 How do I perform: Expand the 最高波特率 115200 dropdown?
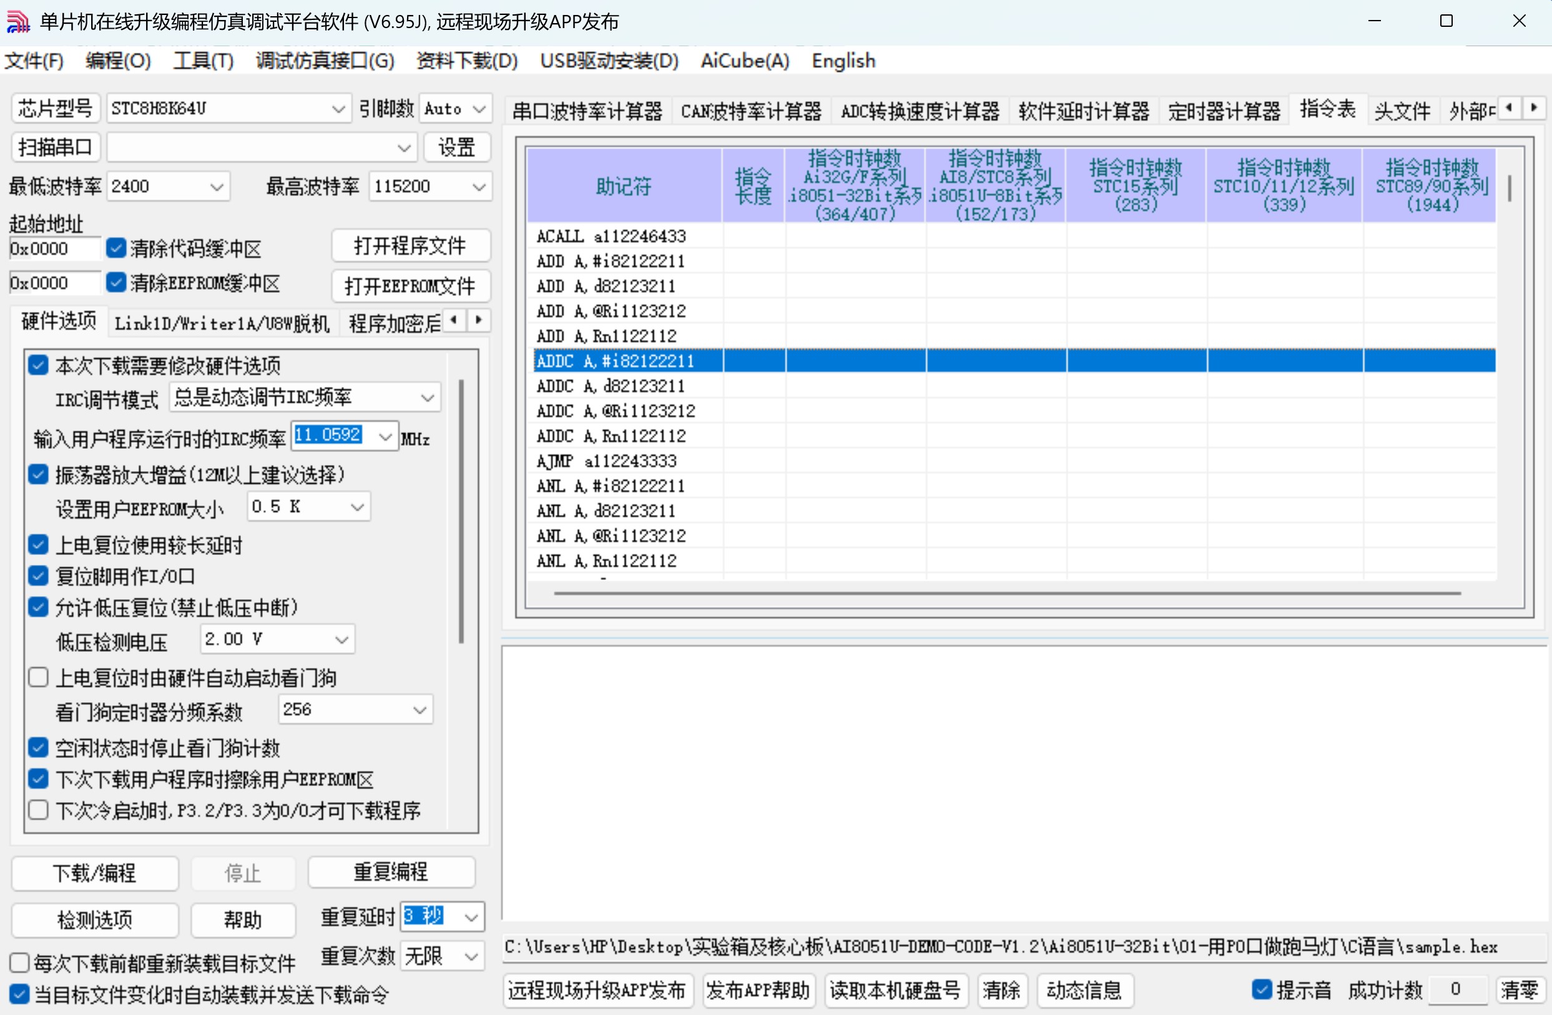(479, 187)
